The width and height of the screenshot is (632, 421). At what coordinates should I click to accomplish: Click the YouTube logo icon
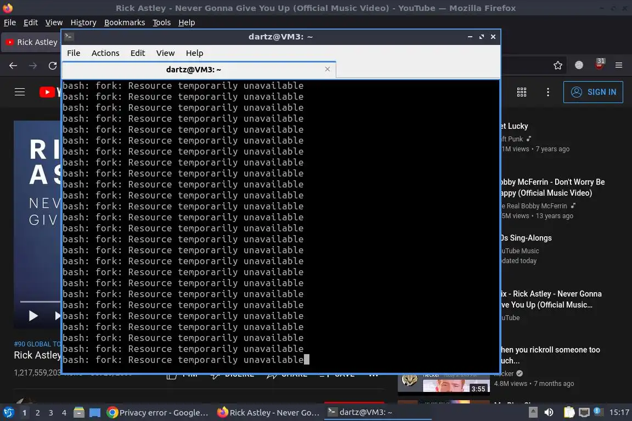[x=47, y=92]
